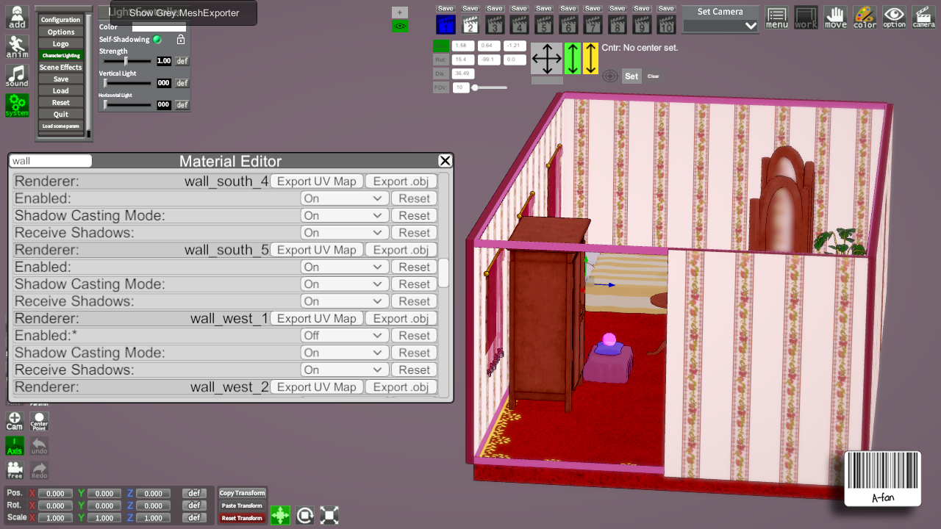This screenshot has height=529, width=941.
Task: Open the anim panel
Action: tap(17, 47)
